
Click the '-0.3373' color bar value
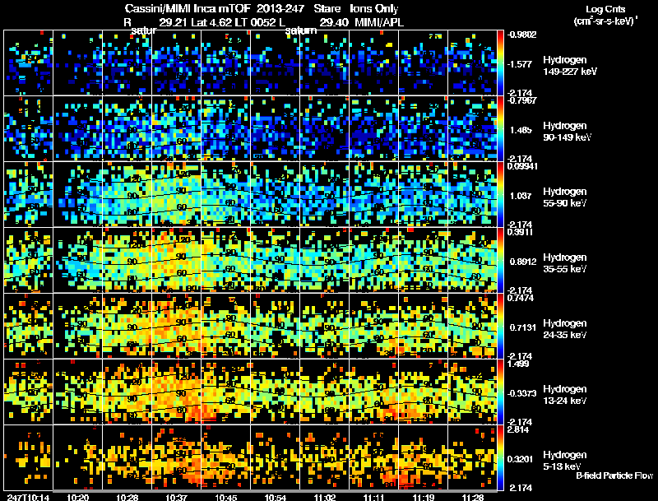(x=521, y=393)
